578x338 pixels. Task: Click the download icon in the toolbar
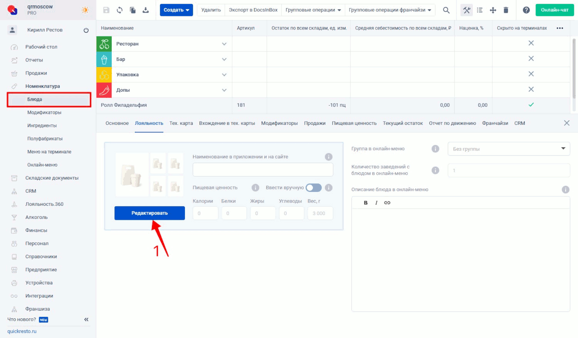click(x=146, y=10)
